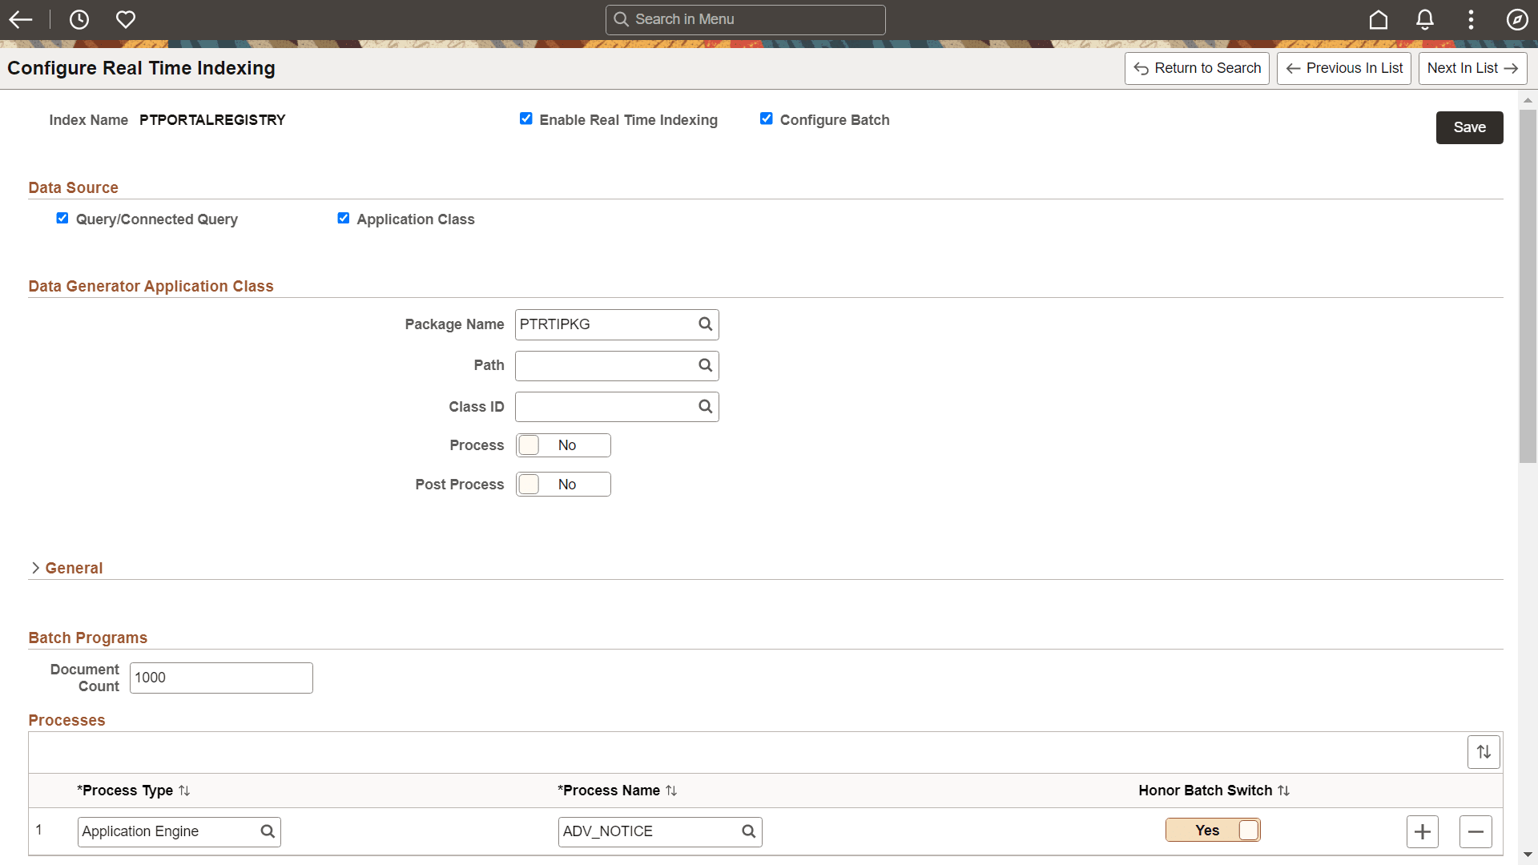
Task: Open the notifications bell
Action: tap(1425, 19)
